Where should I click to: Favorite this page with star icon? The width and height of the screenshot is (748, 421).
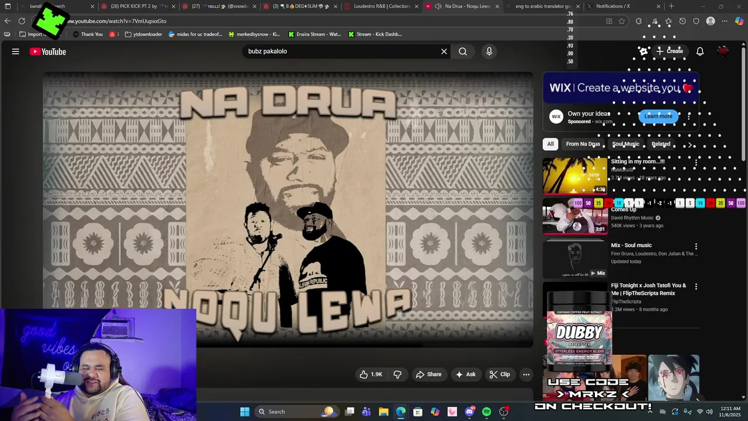pyautogui.click(x=622, y=21)
